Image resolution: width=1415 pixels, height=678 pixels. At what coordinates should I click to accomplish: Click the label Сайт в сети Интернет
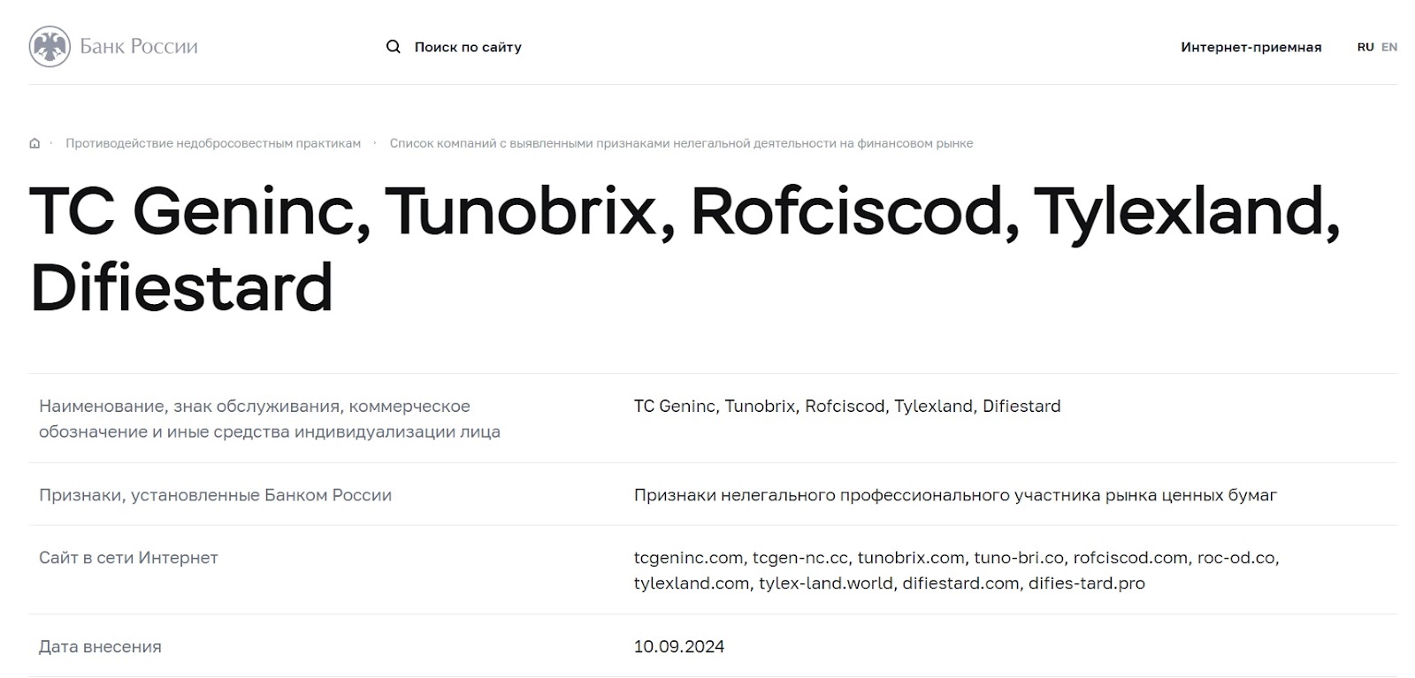click(128, 558)
